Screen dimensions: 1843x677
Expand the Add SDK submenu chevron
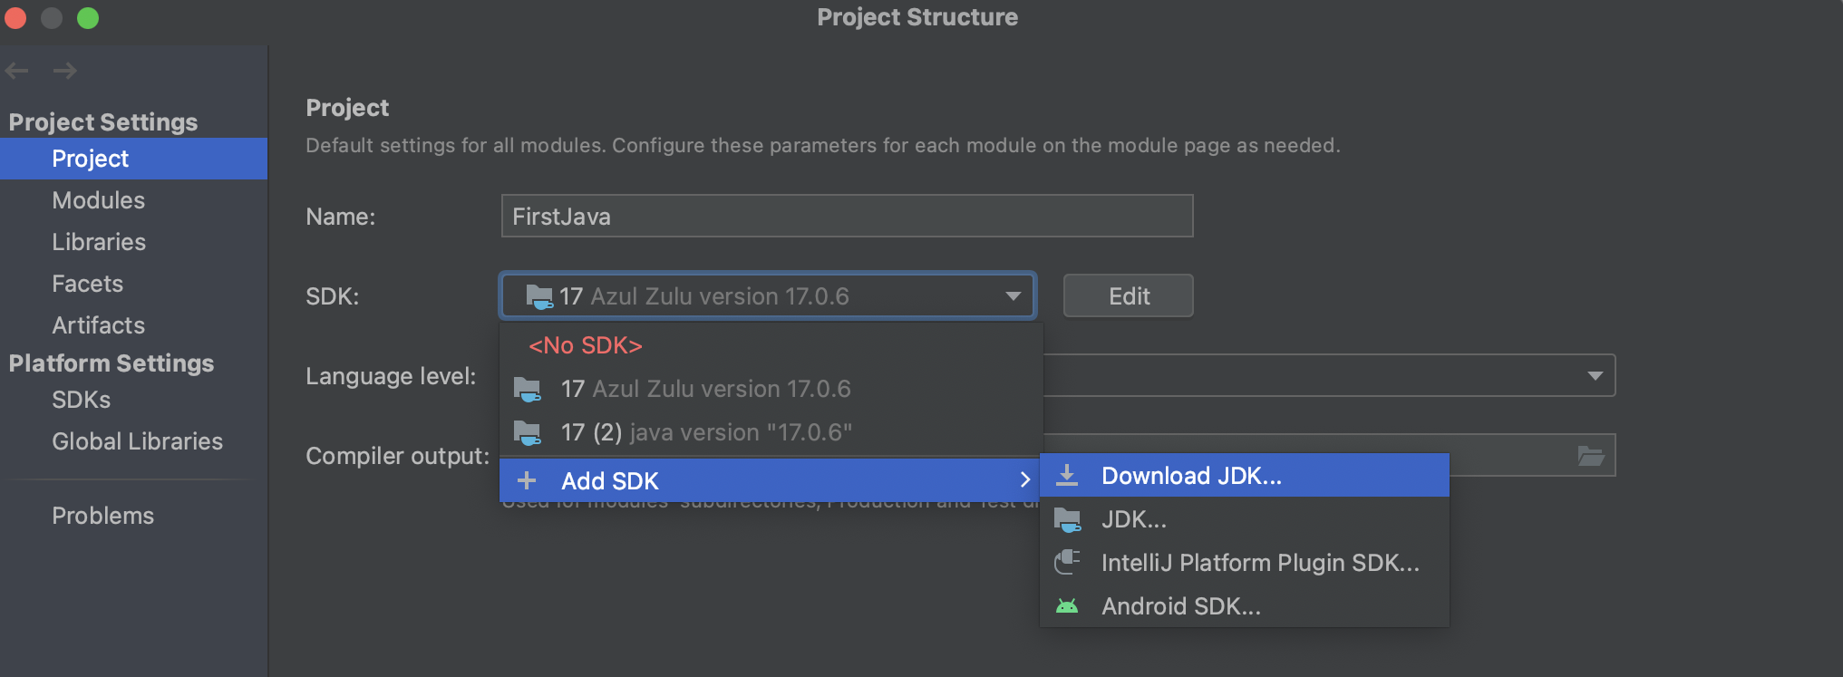coord(1024,479)
